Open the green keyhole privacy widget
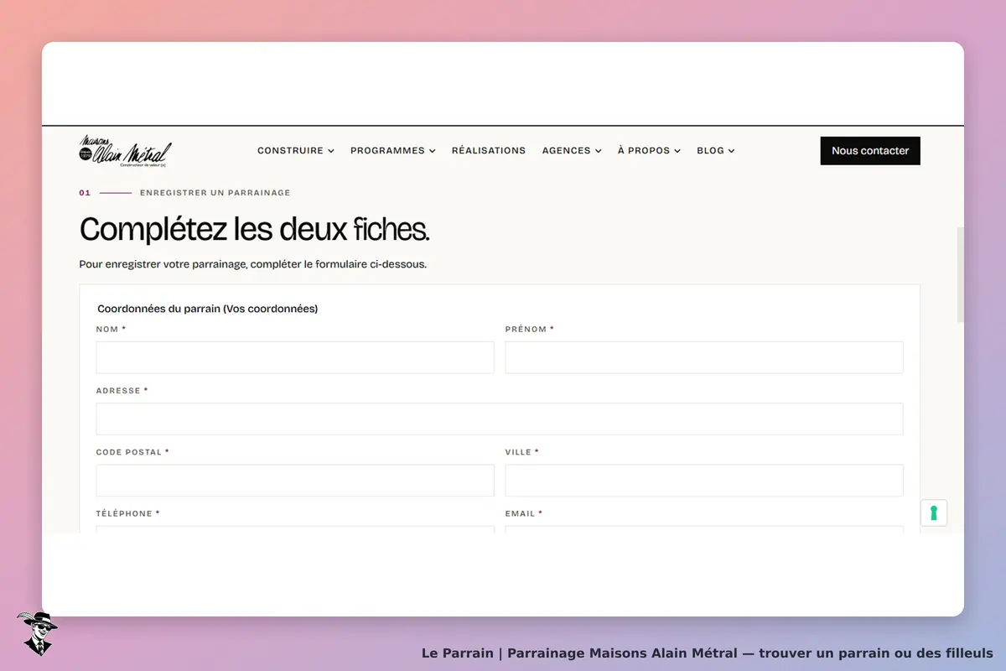Screen dimensions: 1006x671 pos(934,512)
